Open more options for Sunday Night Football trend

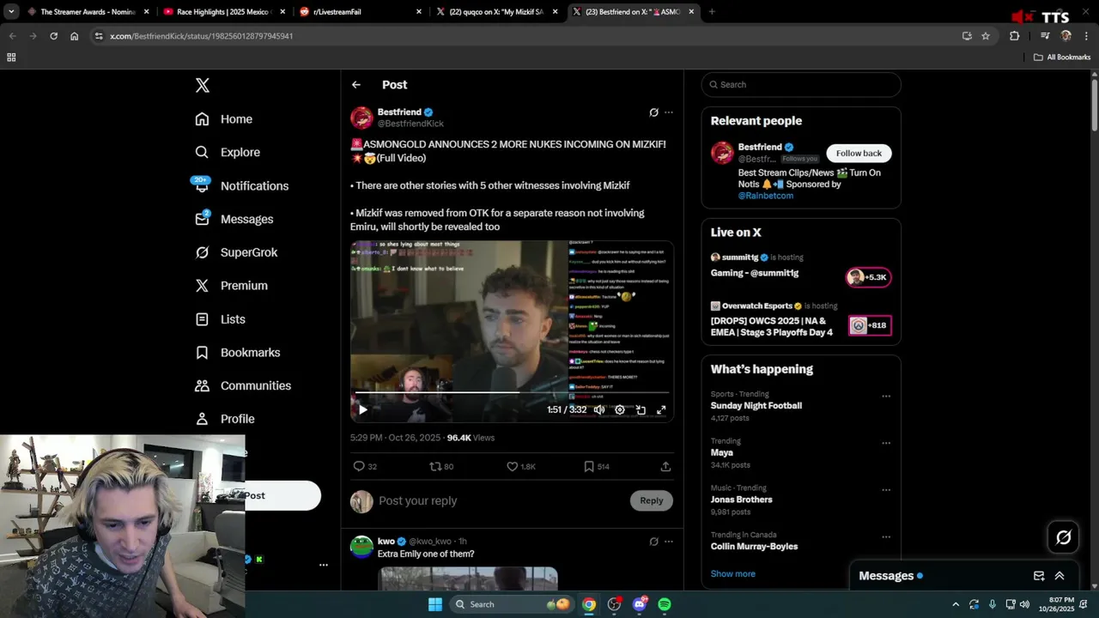pyautogui.click(x=886, y=397)
